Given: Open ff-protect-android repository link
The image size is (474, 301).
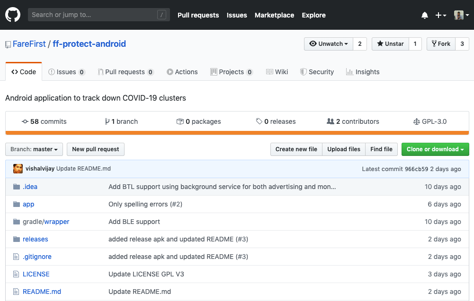Looking at the screenshot, I should coord(89,44).
